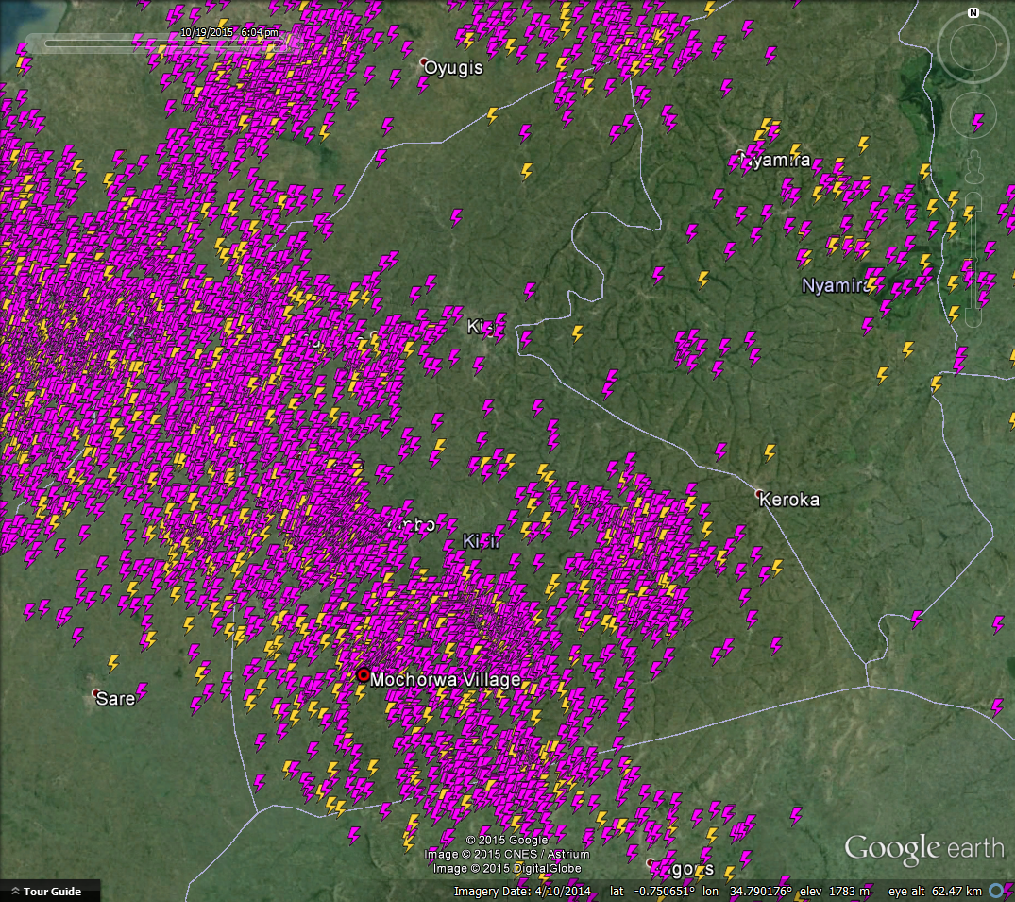Viewport: 1015px width, 902px height.
Task: Click the zoom in end of zoom slider
Action: (x=974, y=201)
